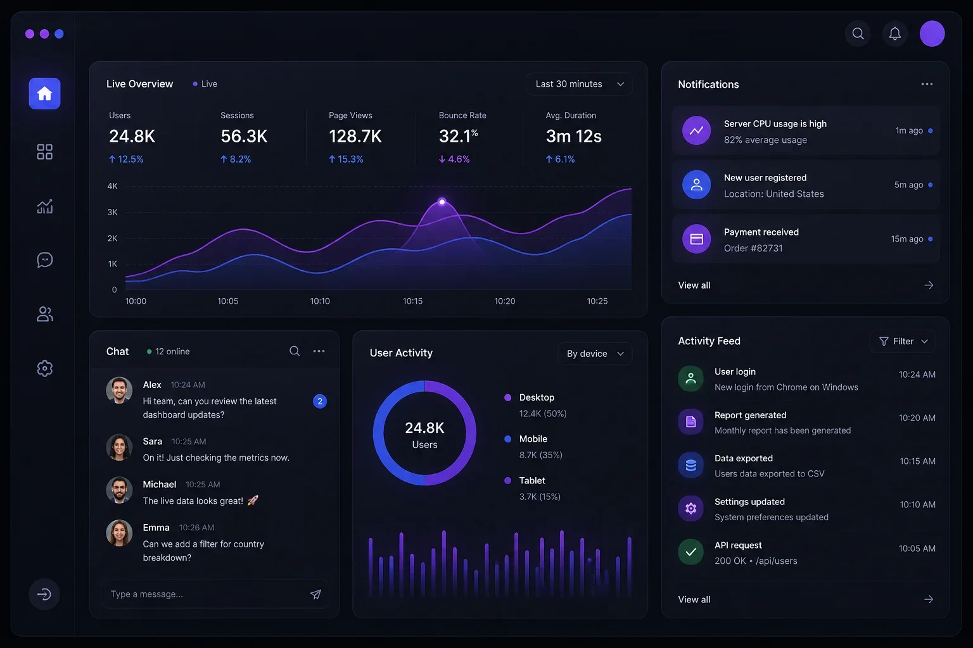
Task: Open the chat bubble icon in sidebar
Action: (44, 260)
